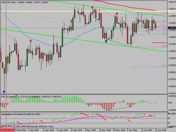Click the 0.00 level on divergence scale
The width and height of the screenshot is (176, 132).
coord(170,103)
